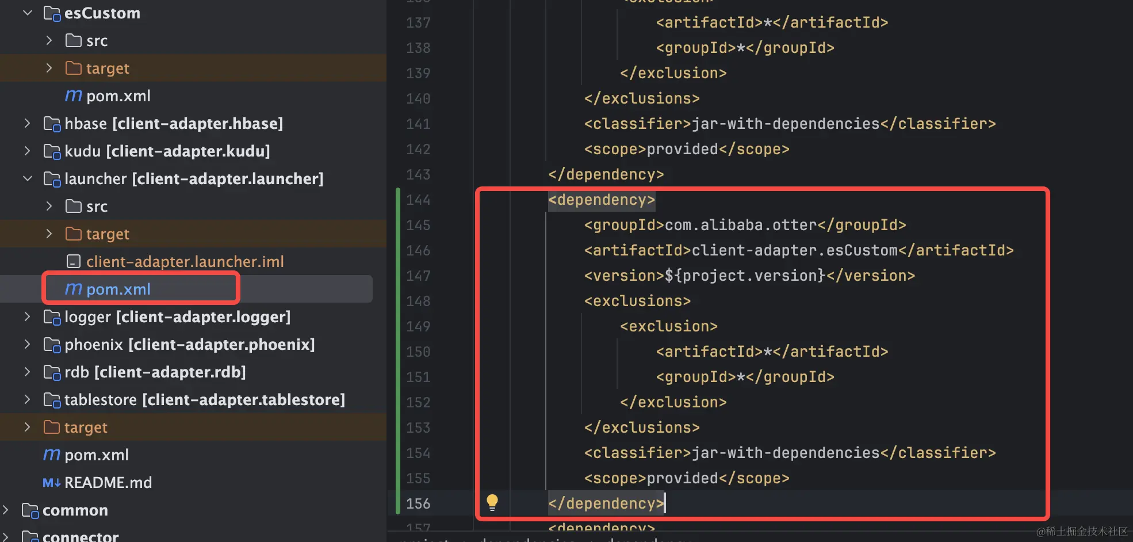Screen dimensions: 1133x542
Task: Collapse the esCustom module tree node
Action: (27, 13)
